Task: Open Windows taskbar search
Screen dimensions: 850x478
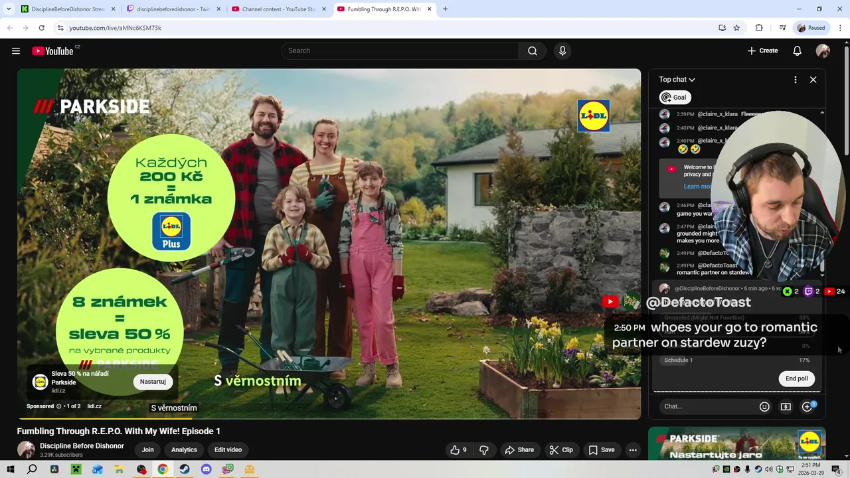Action: click(x=32, y=469)
